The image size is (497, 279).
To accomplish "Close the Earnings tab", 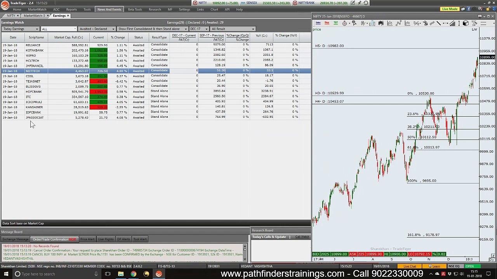I will point(68,15).
